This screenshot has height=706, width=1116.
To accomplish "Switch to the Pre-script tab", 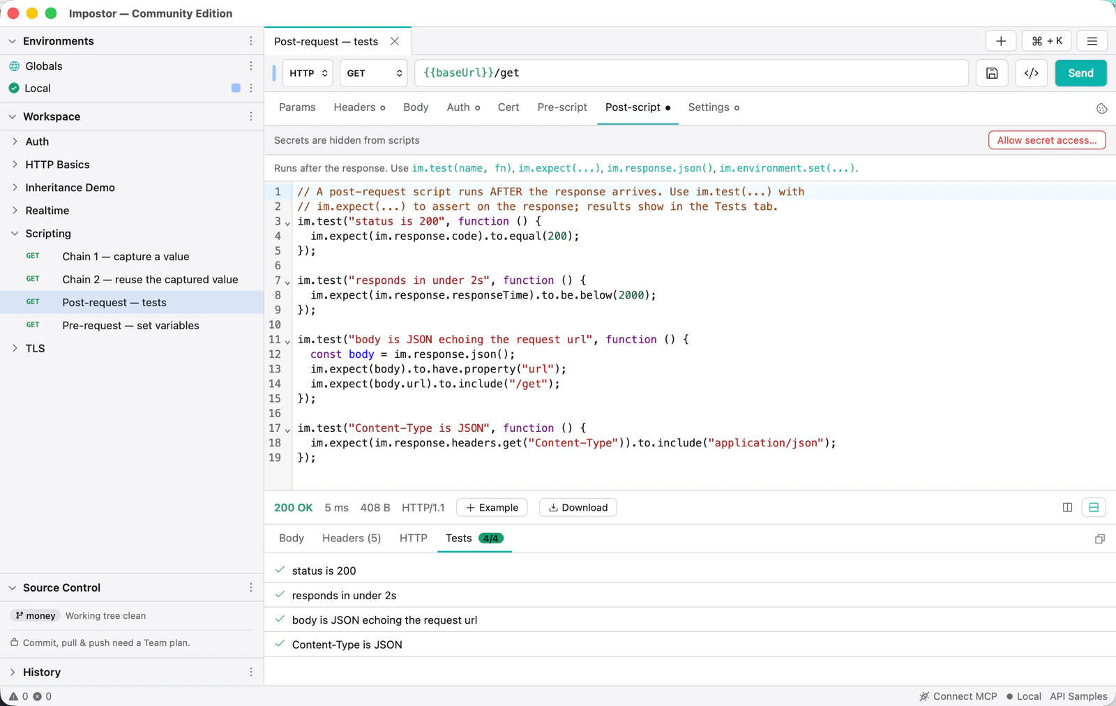I will [x=562, y=107].
